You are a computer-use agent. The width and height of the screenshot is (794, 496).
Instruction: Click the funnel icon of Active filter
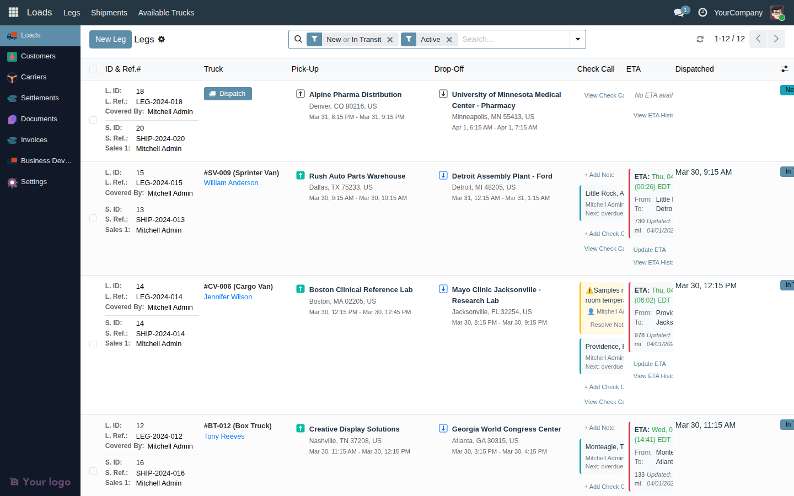coord(409,39)
